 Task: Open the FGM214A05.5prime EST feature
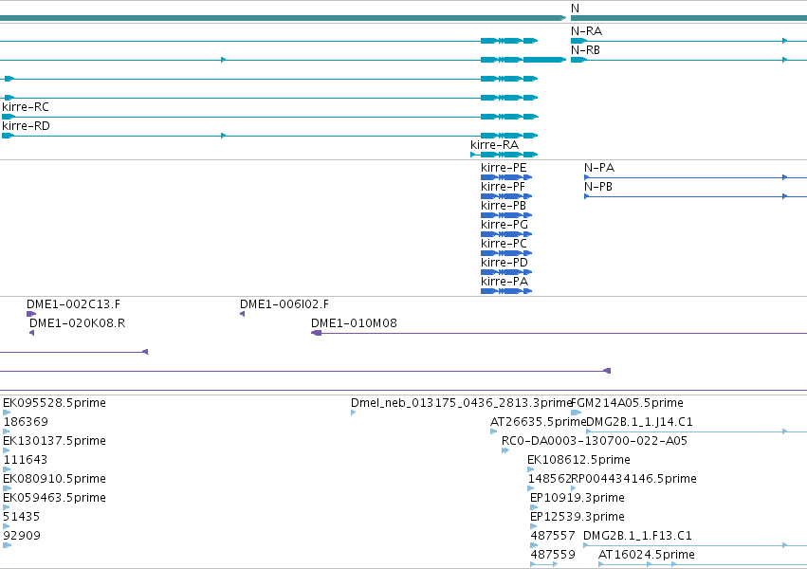click(x=577, y=413)
